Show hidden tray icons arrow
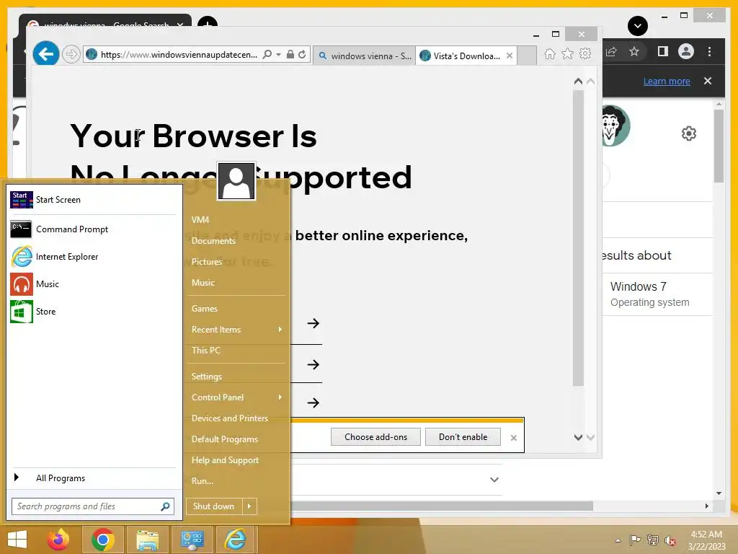This screenshot has height=554, width=738. point(618,540)
